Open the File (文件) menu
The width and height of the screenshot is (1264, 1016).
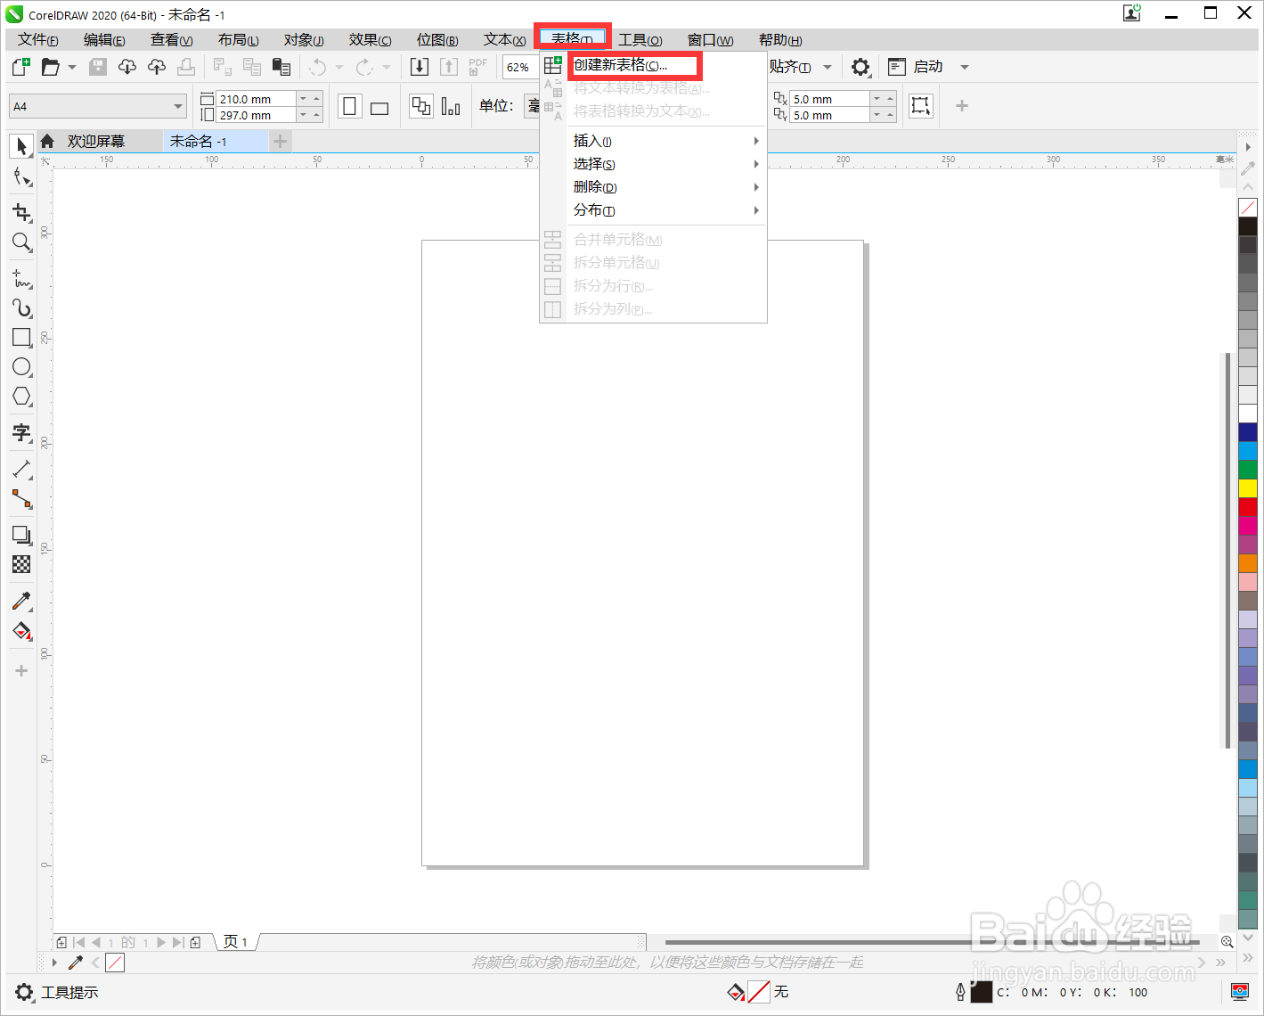[x=38, y=40]
